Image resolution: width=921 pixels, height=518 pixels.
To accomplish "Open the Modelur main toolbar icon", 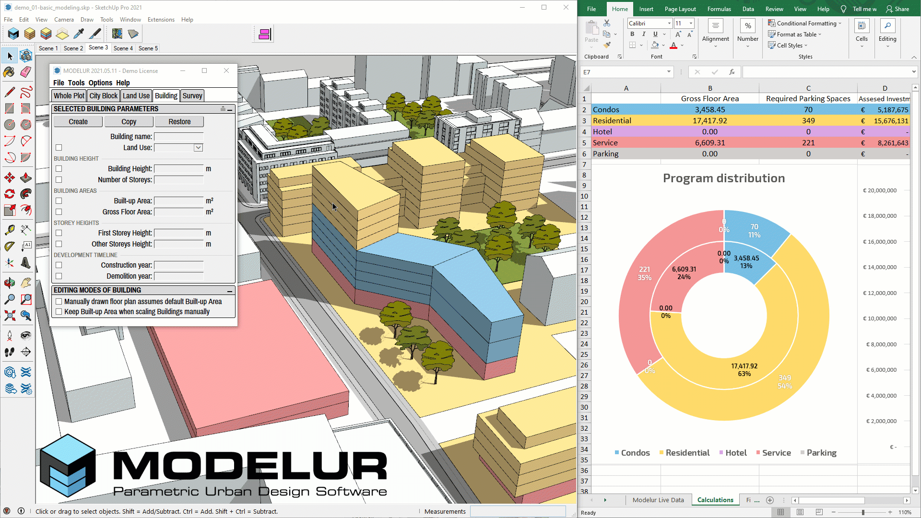I will (13, 34).
